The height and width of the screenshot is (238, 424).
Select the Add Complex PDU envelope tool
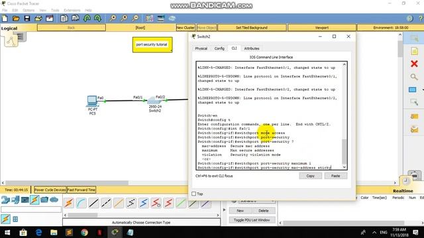[x=414, y=130]
